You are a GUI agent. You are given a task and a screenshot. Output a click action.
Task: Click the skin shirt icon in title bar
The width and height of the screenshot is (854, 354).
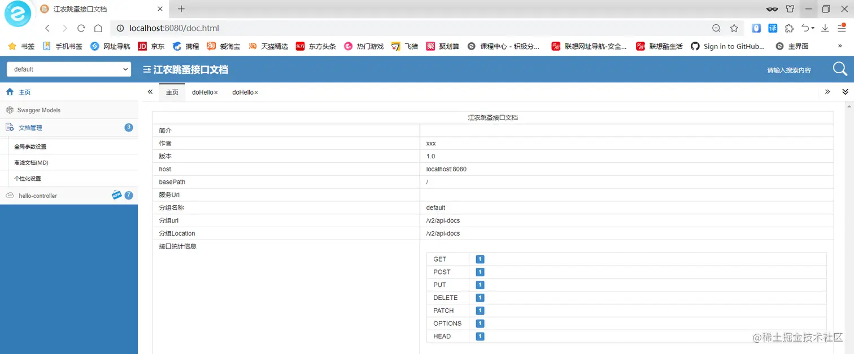coord(790,9)
